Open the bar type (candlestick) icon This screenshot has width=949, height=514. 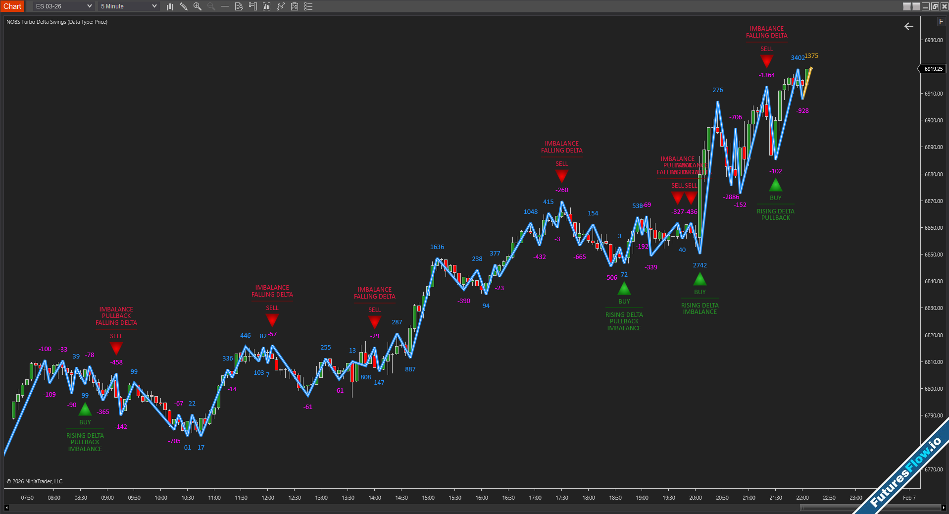[x=170, y=6]
